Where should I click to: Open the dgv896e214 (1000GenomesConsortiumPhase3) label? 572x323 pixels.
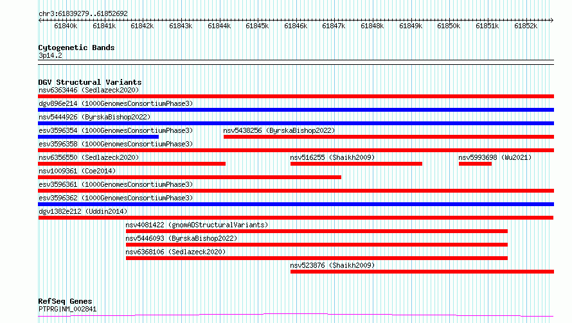pyautogui.click(x=116, y=103)
